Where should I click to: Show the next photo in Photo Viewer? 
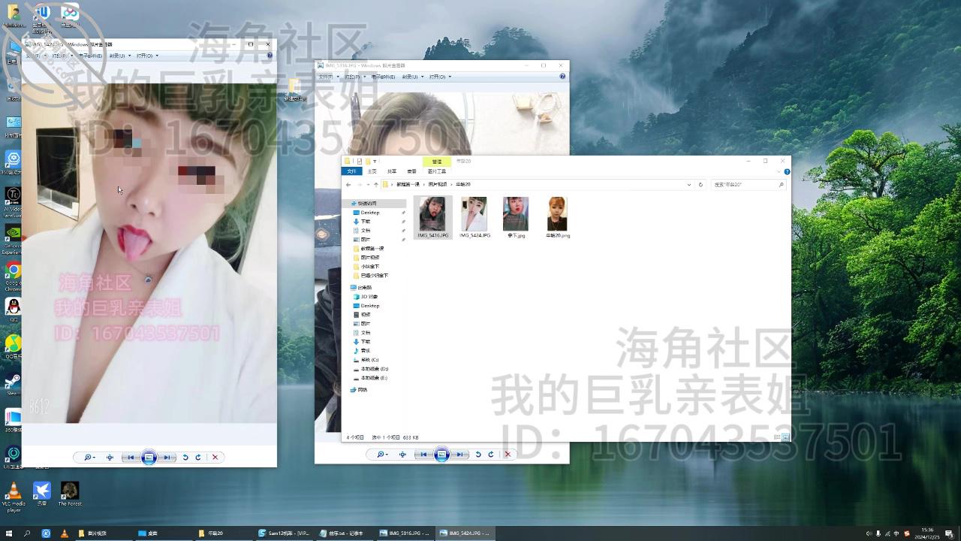click(x=460, y=454)
